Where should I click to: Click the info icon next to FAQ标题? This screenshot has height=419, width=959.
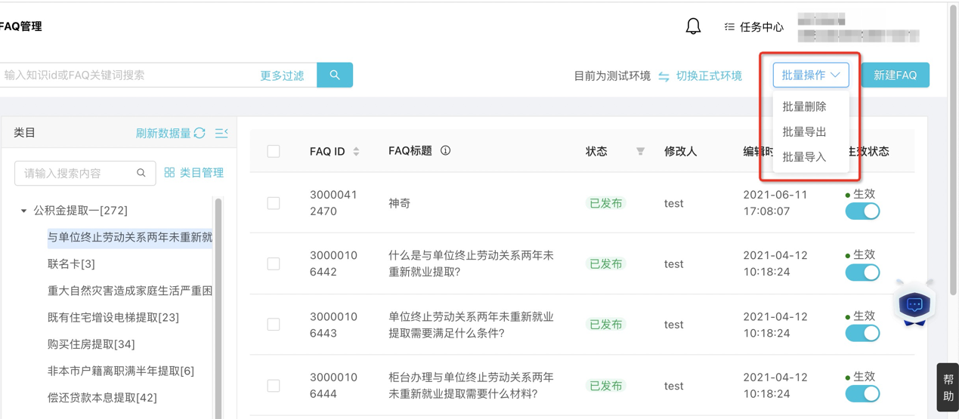[446, 151]
